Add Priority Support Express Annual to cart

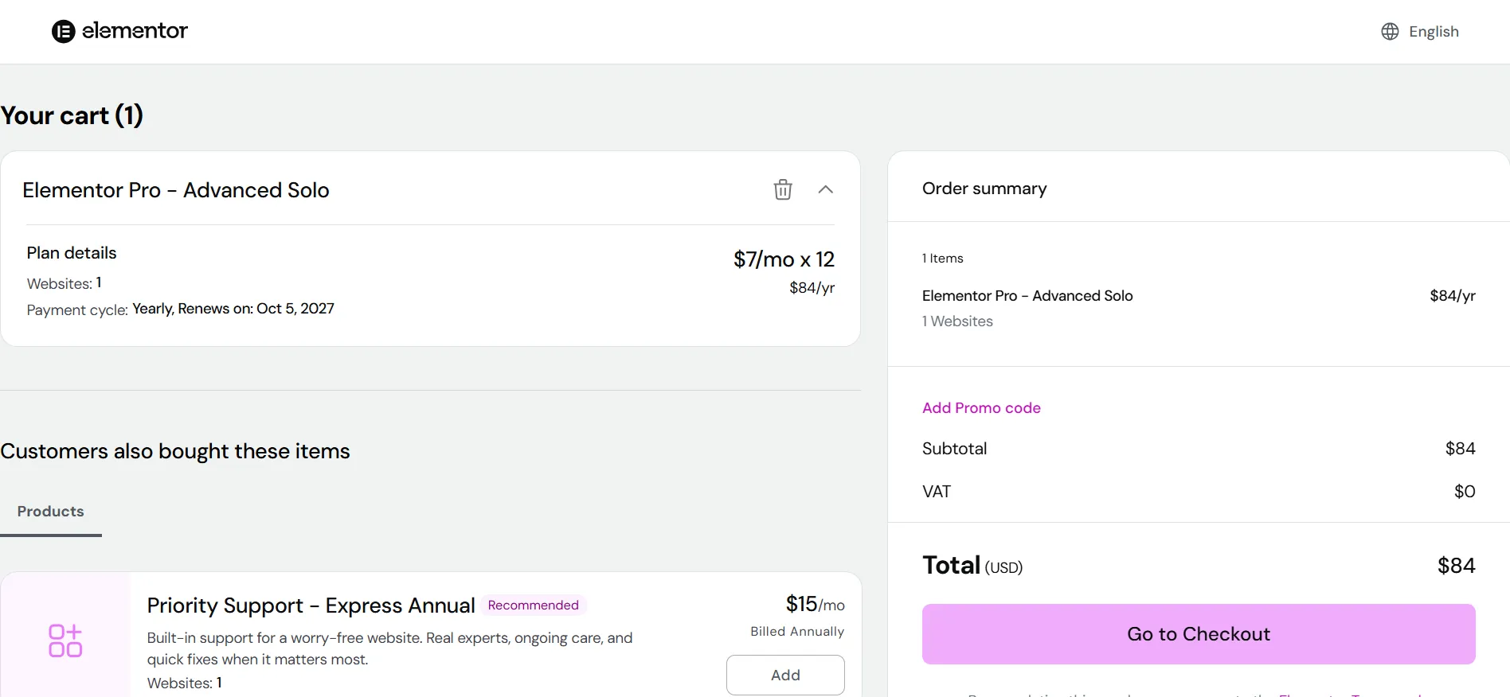[785, 675]
